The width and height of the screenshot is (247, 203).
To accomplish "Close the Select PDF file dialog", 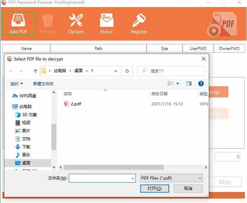I will [x=203, y=59].
